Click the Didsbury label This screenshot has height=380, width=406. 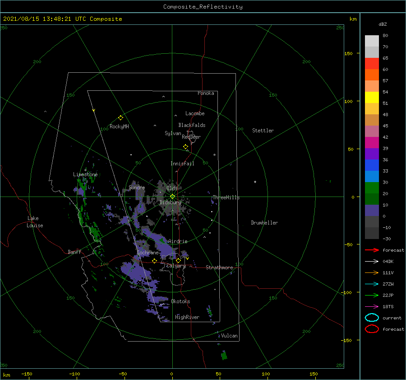pyautogui.click(x=170, y=202)
